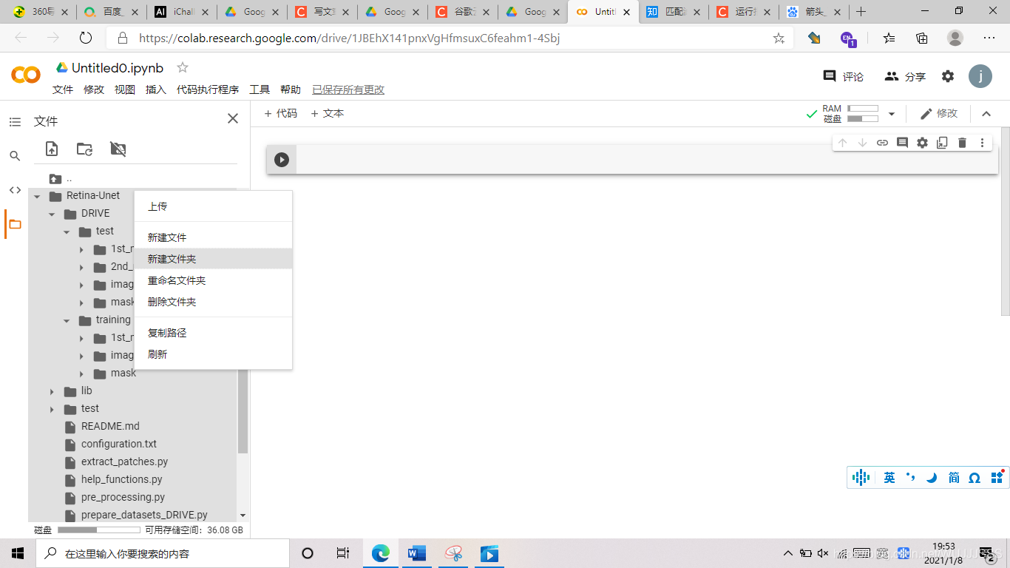1010x568 pixels.
Task: Reload the browser page
Action: pos(86,38)
